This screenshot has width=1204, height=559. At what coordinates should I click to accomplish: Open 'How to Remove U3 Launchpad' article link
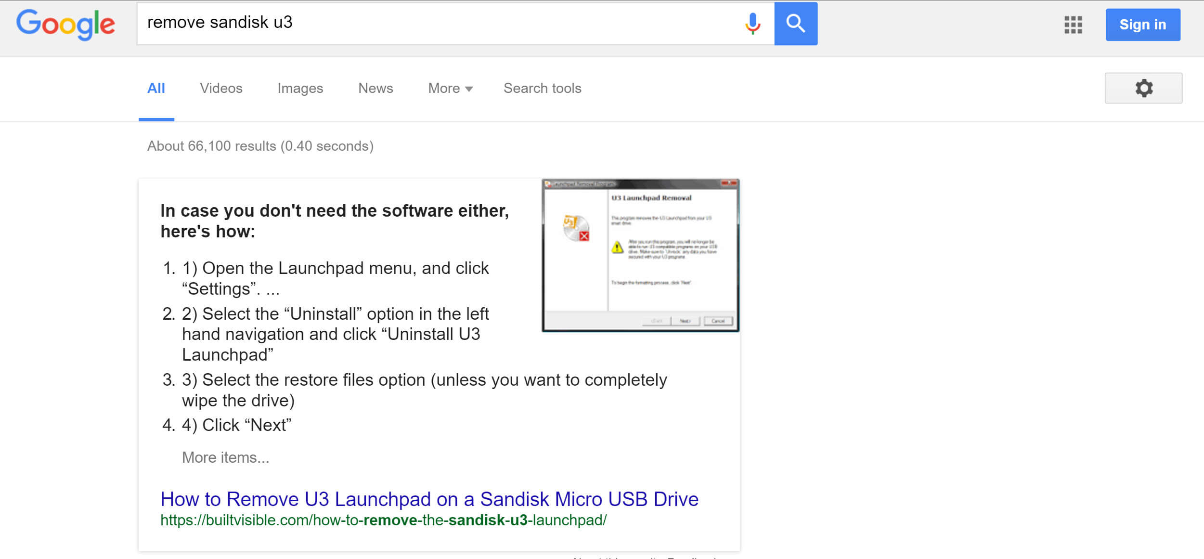[429, 499]
